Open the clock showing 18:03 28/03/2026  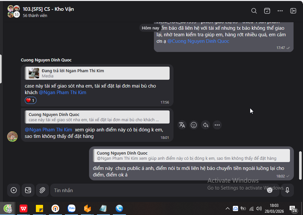tap(274, 208)
